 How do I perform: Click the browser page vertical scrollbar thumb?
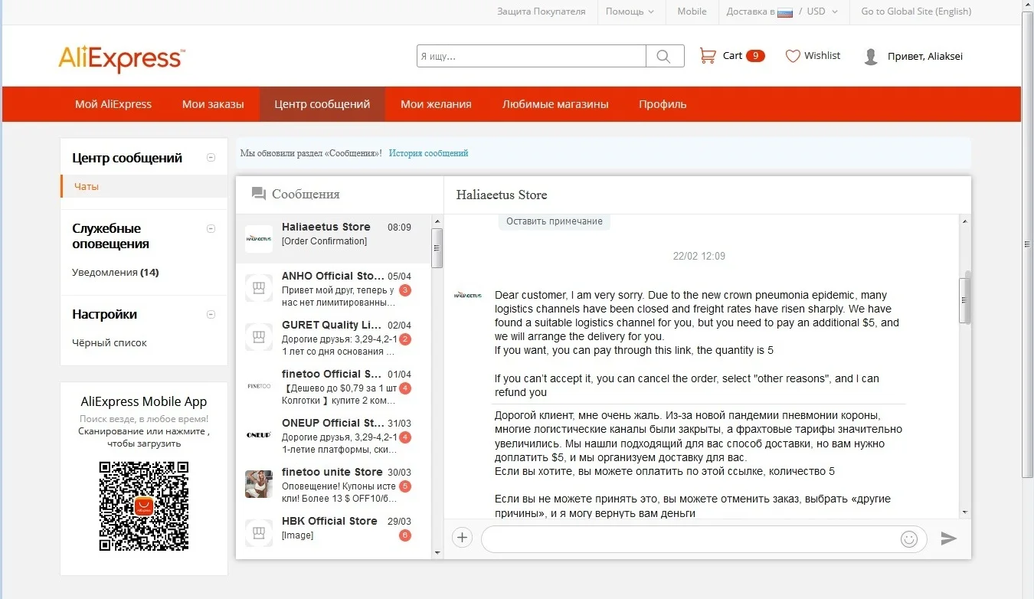tap(1028, 244)
